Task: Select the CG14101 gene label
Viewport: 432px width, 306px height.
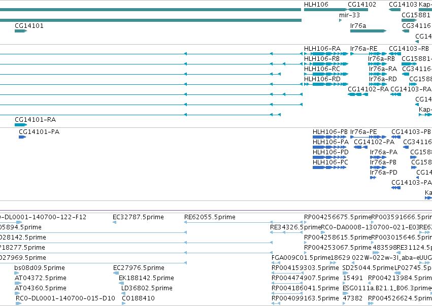Action: pyautogui.click(x=29, y=26)
